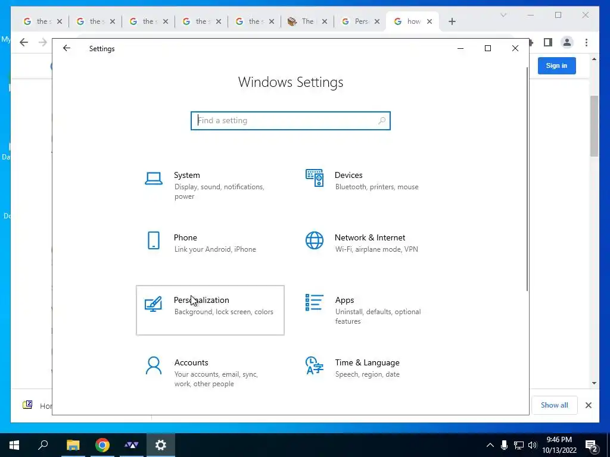Click the Chrome page scrollbar thumb
This screenshot has width=610, height=457.
[594, 126]
